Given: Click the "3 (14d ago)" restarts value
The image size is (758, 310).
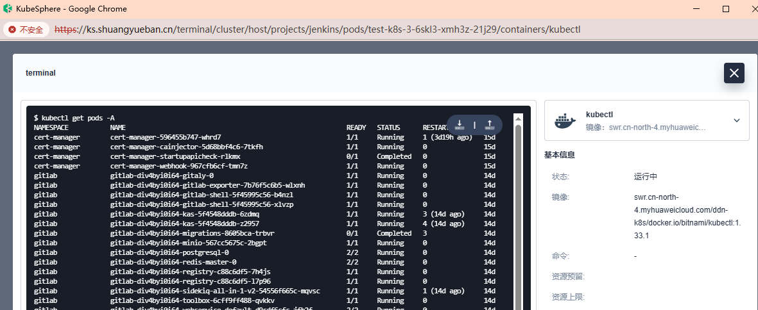Looking at the screenshot, I should (x=444, y=214).
